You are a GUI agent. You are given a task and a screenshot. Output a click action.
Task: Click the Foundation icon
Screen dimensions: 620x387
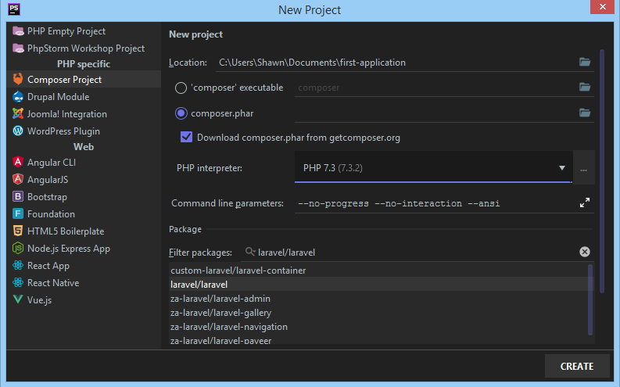(18, 214)
